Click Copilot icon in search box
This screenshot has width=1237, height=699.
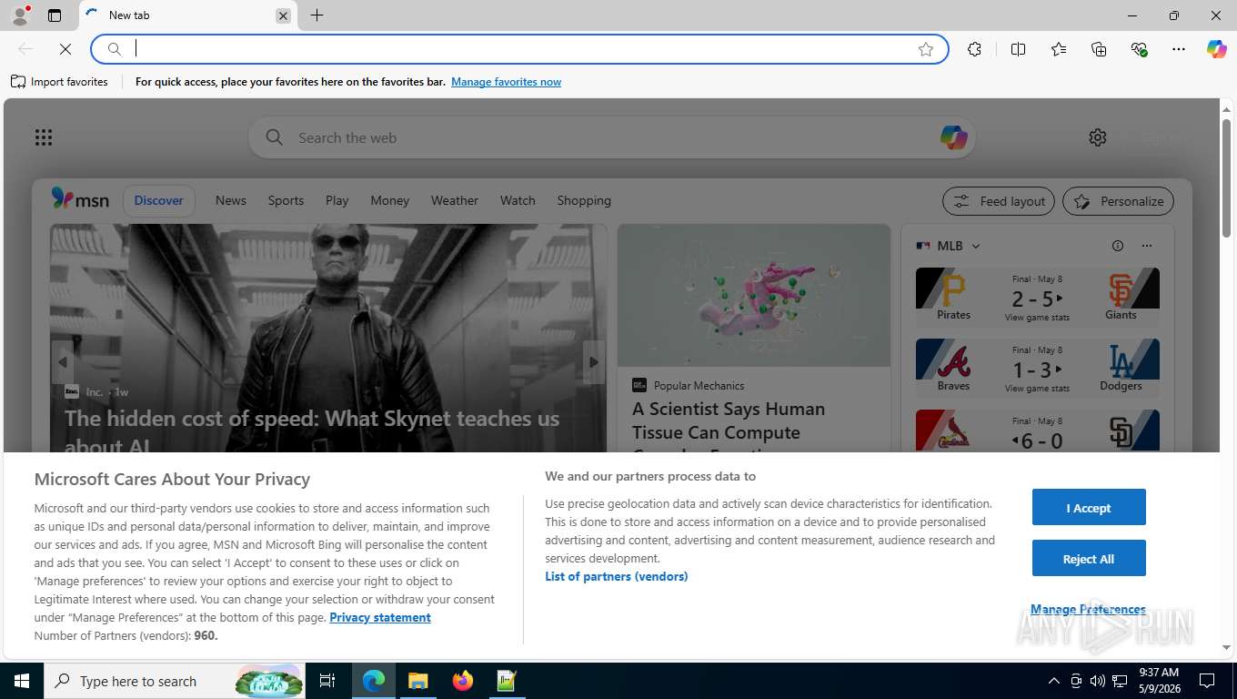tap(953, 137)
